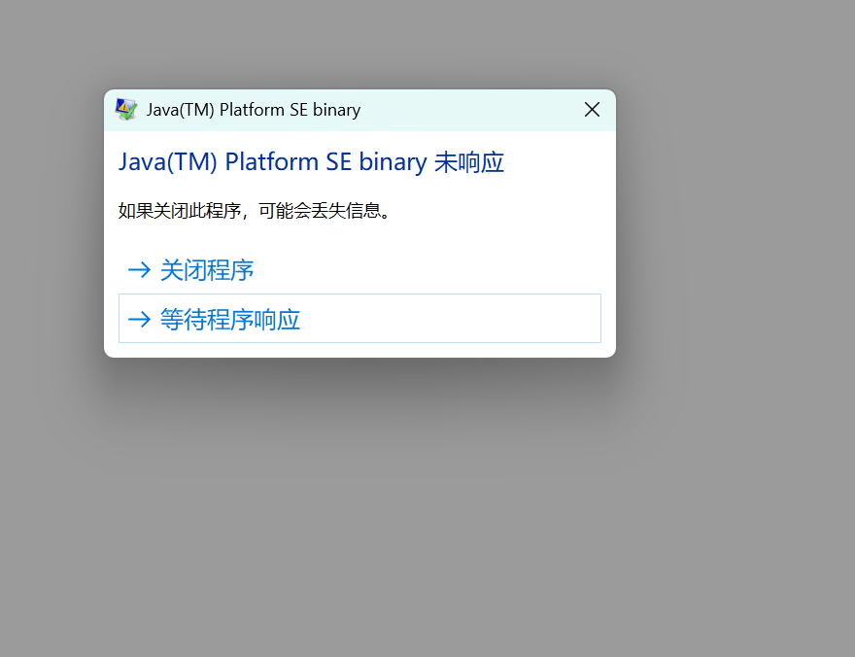Click Java(TM) at the start of the heading
The image size is (855, 657).
[x=168, y=162]
